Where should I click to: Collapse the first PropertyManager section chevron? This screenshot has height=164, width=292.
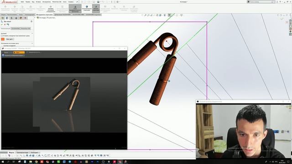(x=32, y=33)
